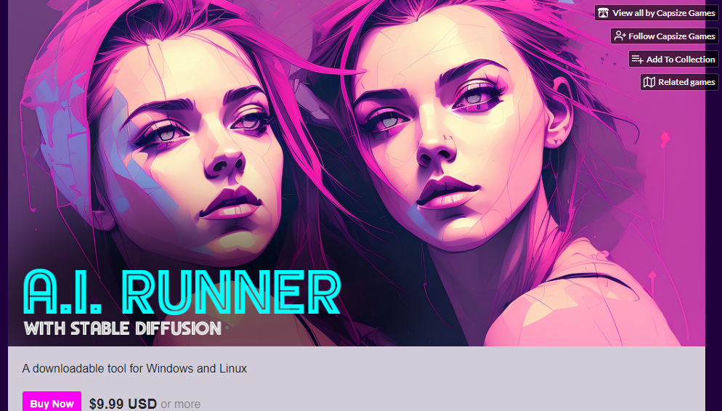
Task: Click the WITH STABLE DIFFUSION subtitle
Action: [x=123, y=328]
